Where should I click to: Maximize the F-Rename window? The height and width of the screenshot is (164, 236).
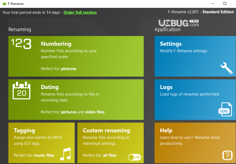[225, 4]
